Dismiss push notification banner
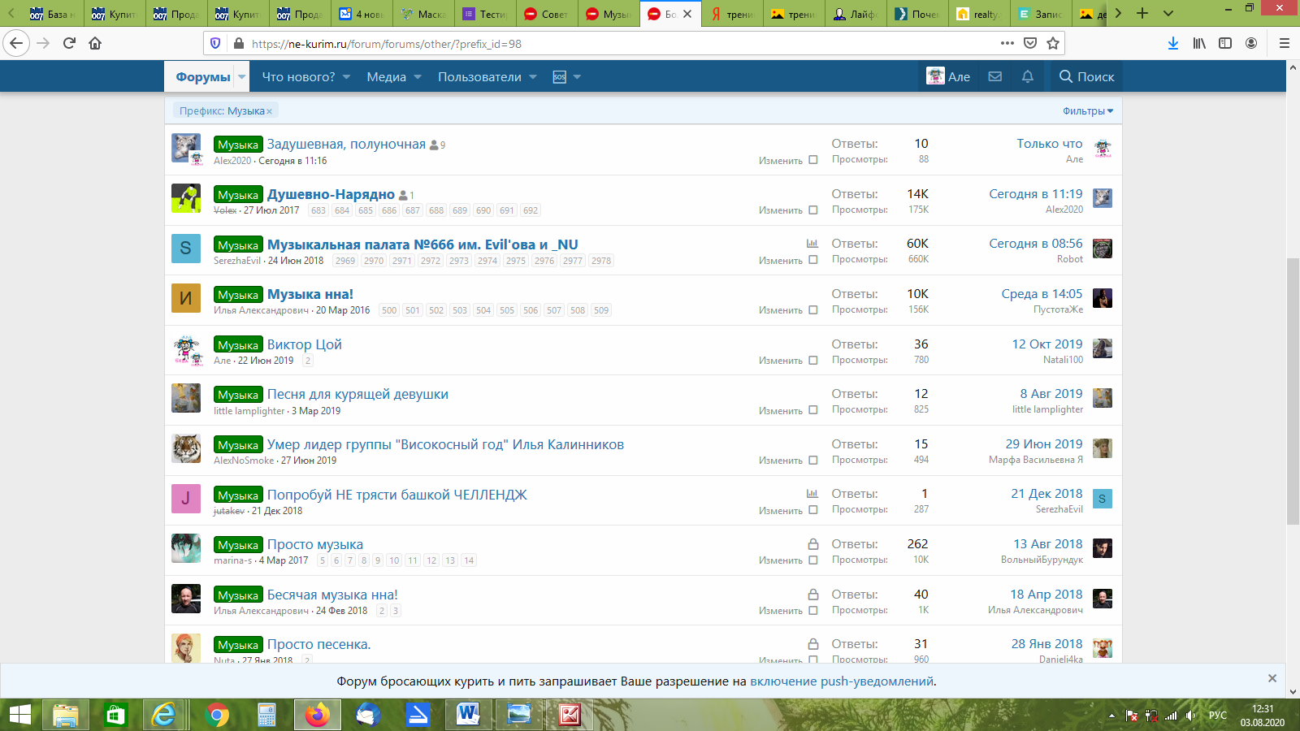This screenshot has height=731, width=1300. (x=1272, y=678)
